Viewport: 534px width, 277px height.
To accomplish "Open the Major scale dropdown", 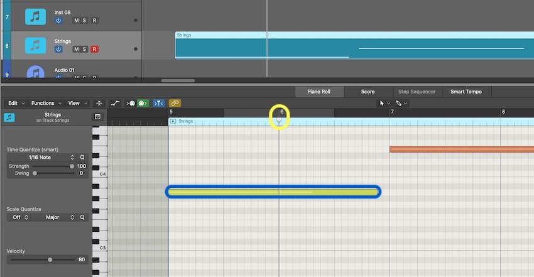I will pyautogui.click(x=53, y=217).
